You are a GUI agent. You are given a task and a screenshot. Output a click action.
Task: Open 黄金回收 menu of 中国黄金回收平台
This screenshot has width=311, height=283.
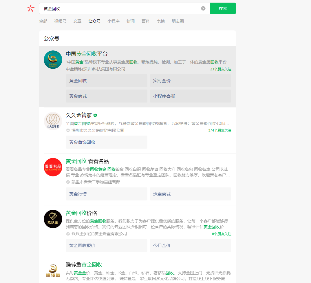tap(107, 81)
